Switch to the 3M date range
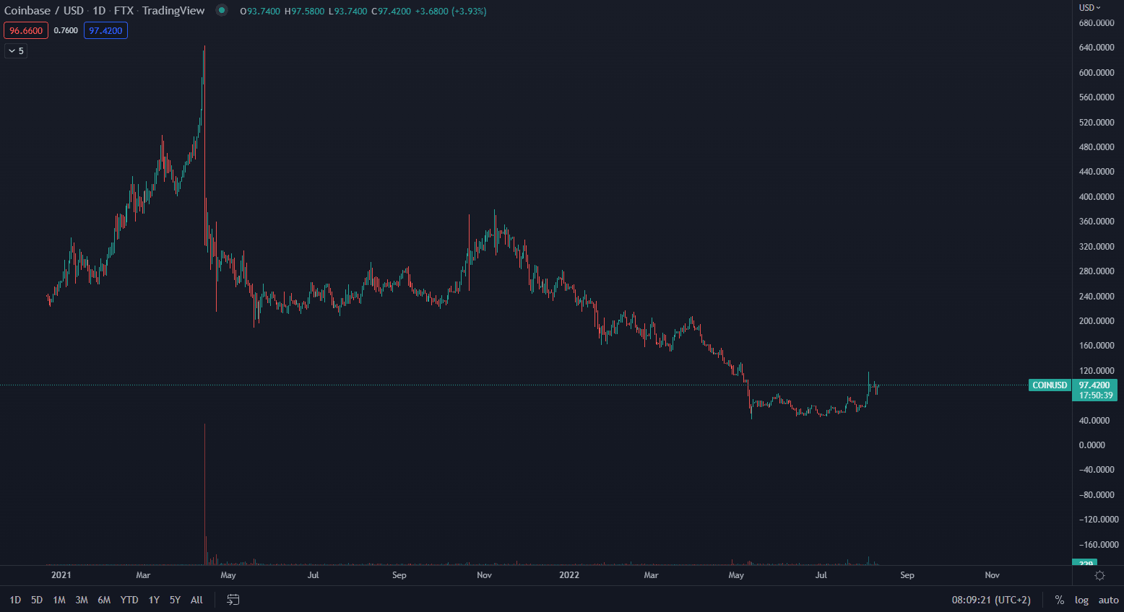Screen dimensions: 1124x612 coord(82,600)
